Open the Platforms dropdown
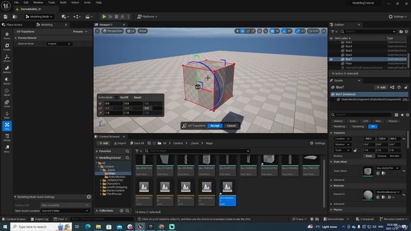 (x=147, y=17)
